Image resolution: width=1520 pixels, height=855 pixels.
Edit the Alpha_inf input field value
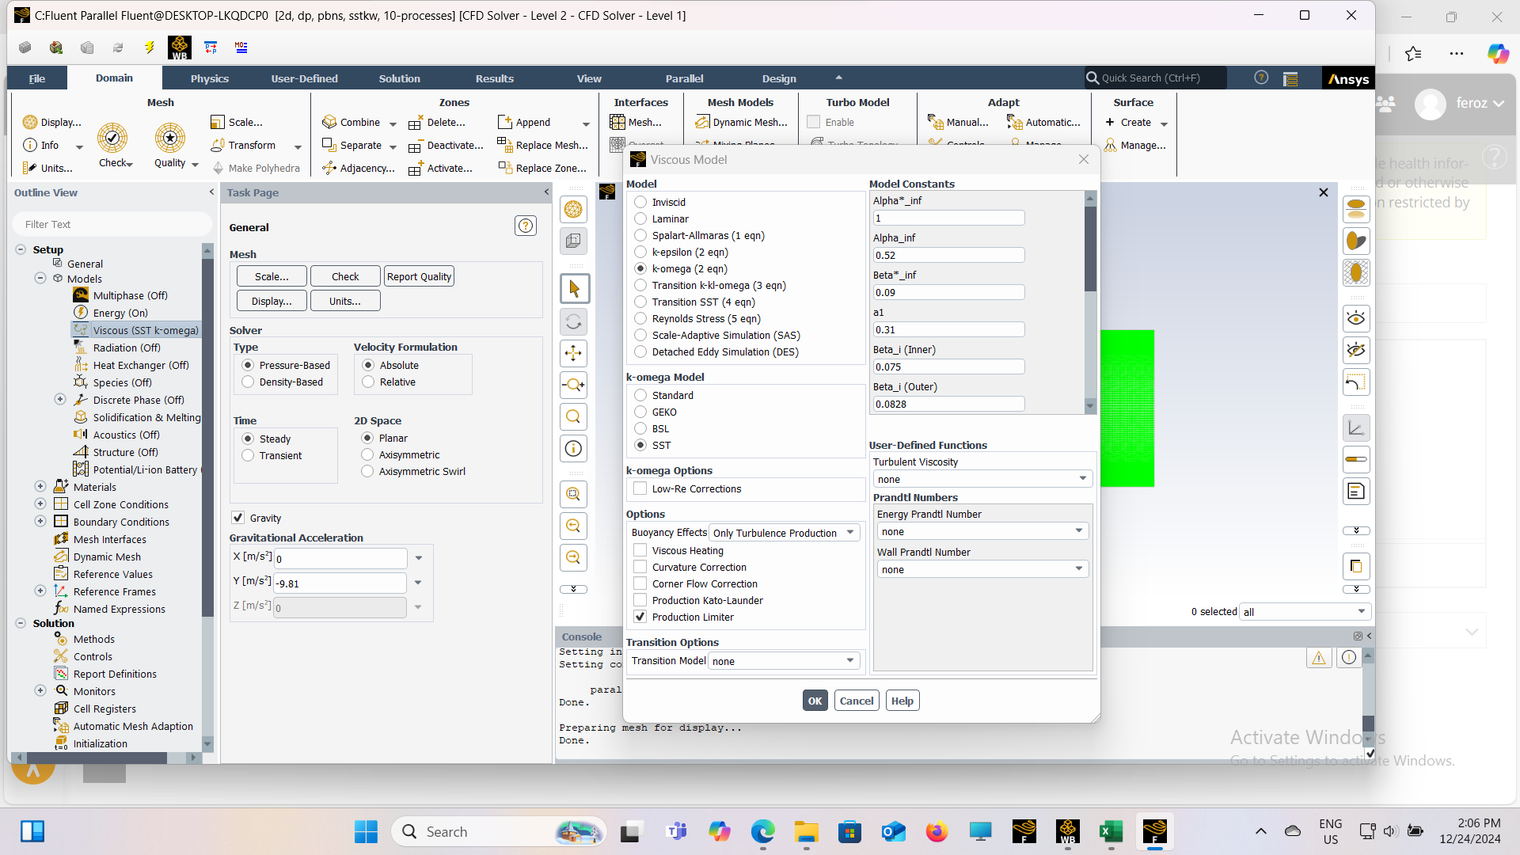947,255
